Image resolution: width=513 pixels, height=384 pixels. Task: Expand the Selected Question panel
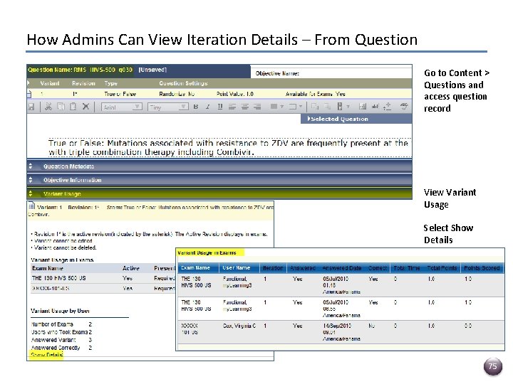point(356,119)
